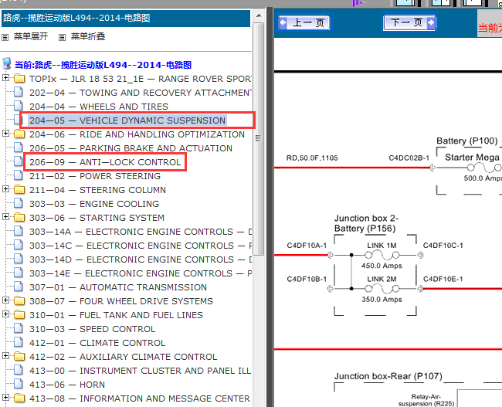502x407 pixels.
Task: Click the folder icon for 308—07 Four Wheel Drive
Action: pos(19,300)
